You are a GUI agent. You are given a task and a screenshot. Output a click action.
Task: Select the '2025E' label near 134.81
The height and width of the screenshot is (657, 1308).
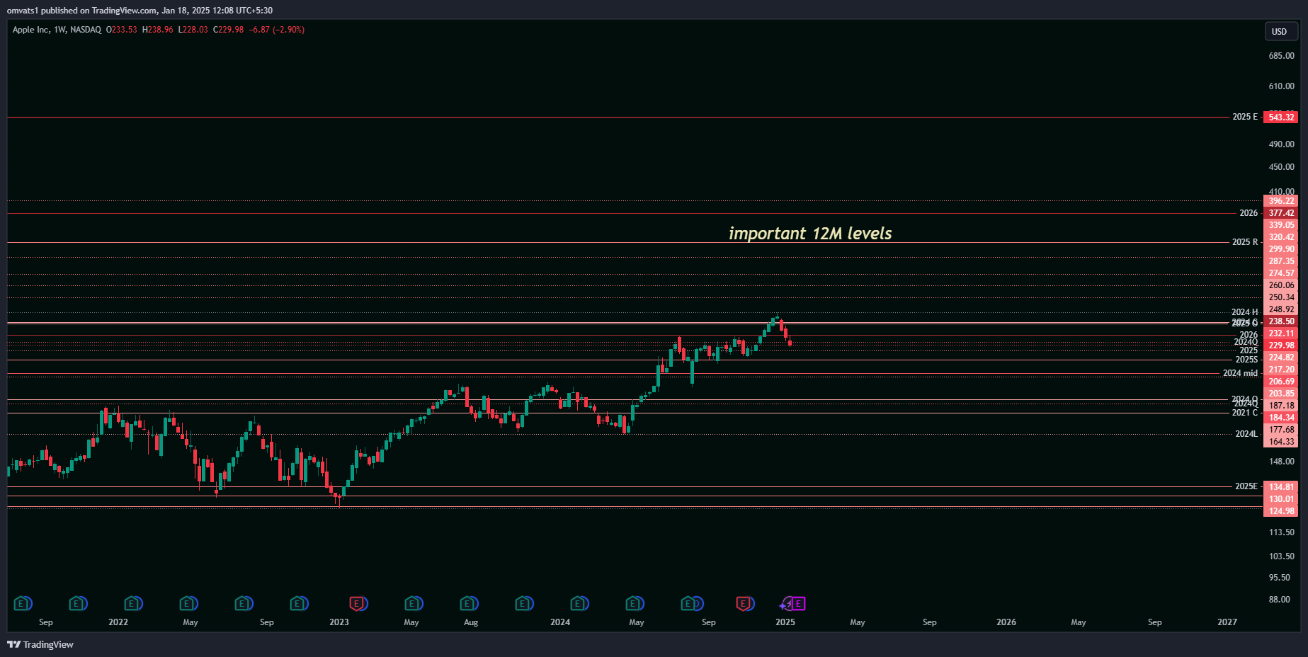[x=1246, y=486]
